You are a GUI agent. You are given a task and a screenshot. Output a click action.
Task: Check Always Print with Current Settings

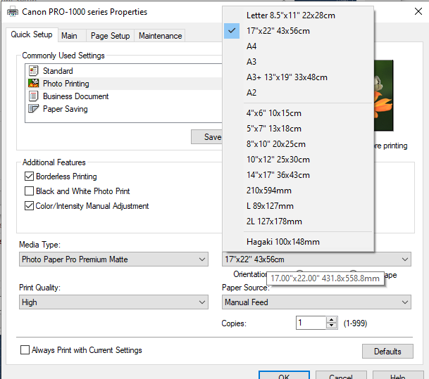click(25, 350)
